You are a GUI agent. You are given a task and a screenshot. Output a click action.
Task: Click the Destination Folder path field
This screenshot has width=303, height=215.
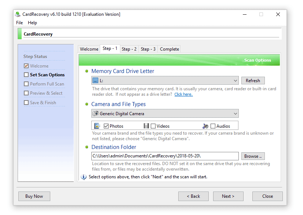pyautogui.click(x=165, y=156)
